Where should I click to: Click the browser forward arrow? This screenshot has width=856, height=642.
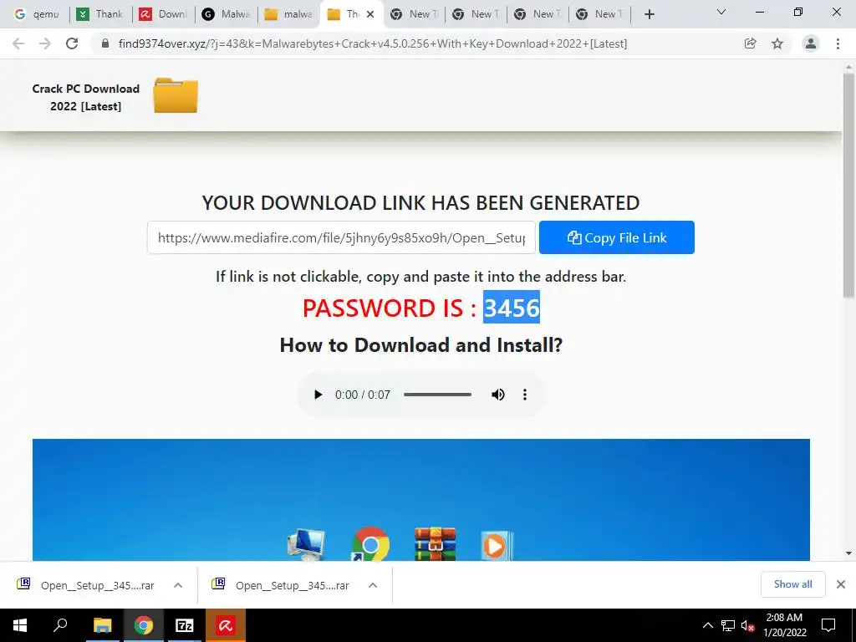tap(45, 43)
